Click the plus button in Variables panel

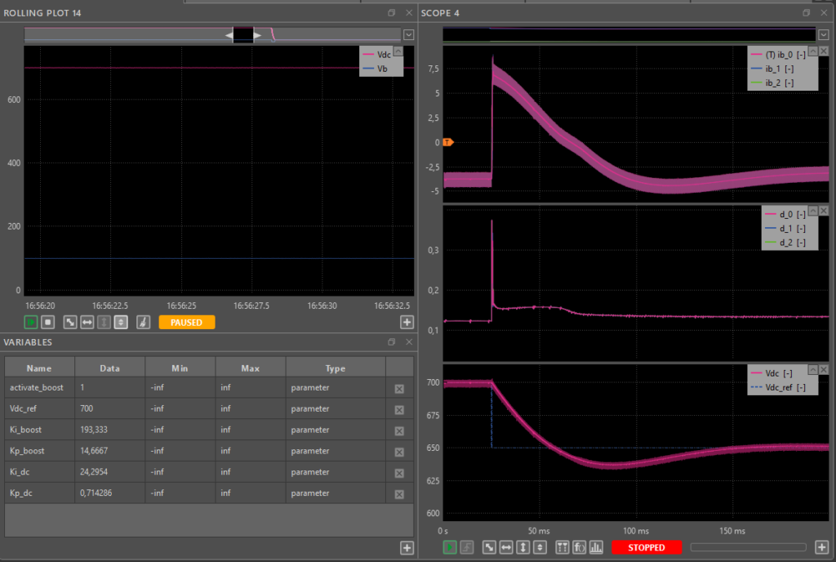point(407,548)
